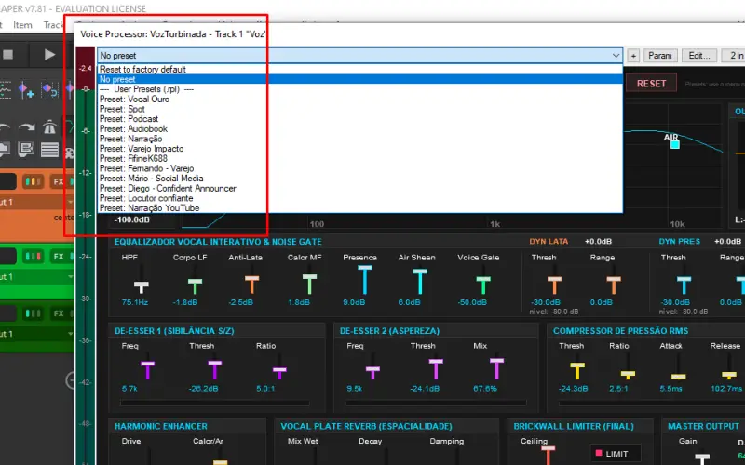The width and height of the screenshot is (745, 465).
Task: Click the document list icon left of lines icon
Action: tap(26, 150)
